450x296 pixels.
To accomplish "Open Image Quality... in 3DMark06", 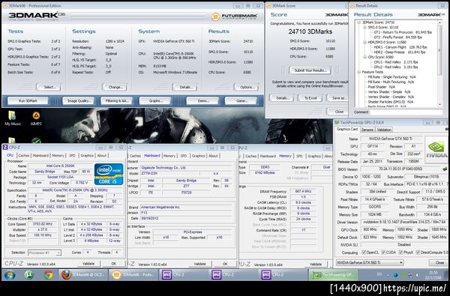I will point(79,100).
